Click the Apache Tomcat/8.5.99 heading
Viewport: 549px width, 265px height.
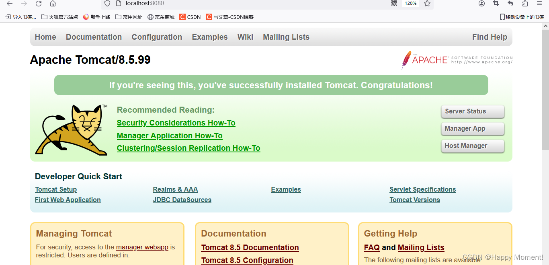coord(90,60)
